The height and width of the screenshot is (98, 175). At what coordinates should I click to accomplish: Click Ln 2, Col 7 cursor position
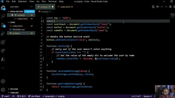(x=136, y=96)
